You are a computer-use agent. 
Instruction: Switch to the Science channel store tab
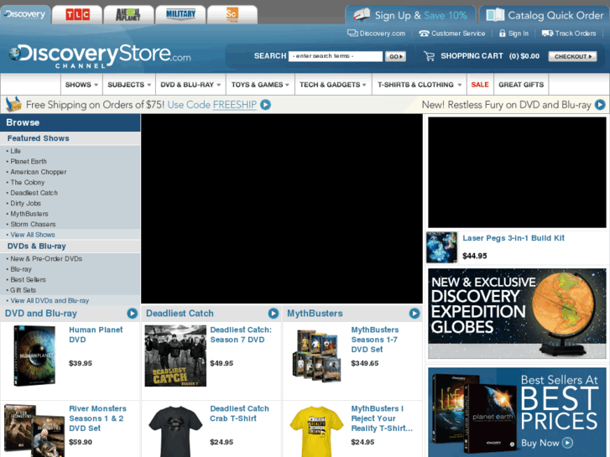(x=232, y=15)
